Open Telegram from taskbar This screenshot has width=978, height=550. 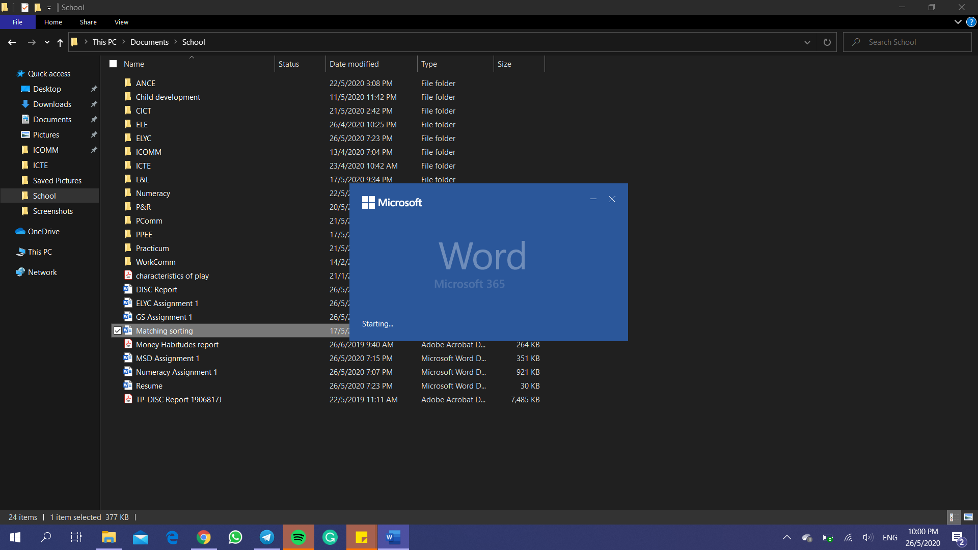(267, 537)
